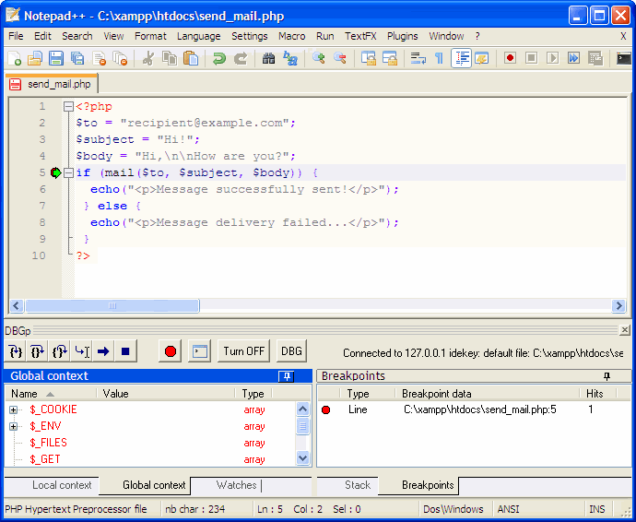
Task: Start macro recording from the main toolbar
Action: click(510, 58)
